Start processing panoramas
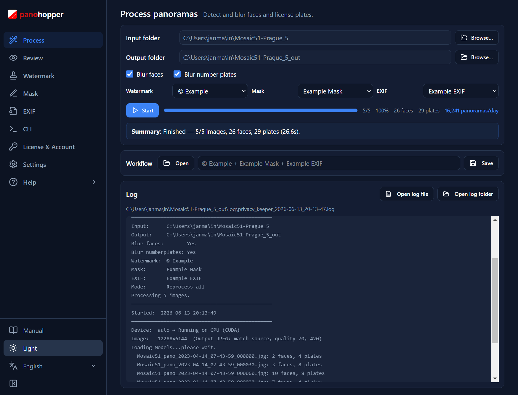 tap(142, 110)
